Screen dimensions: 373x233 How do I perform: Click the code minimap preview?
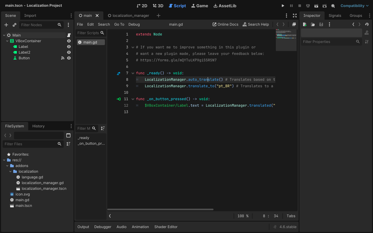286,40
